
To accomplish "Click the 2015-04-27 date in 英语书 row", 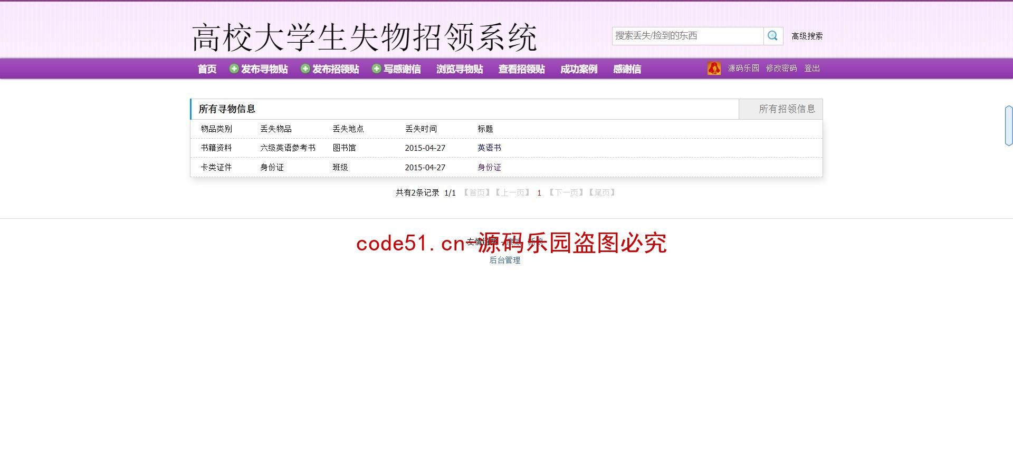I will click(x=425, y=148).
